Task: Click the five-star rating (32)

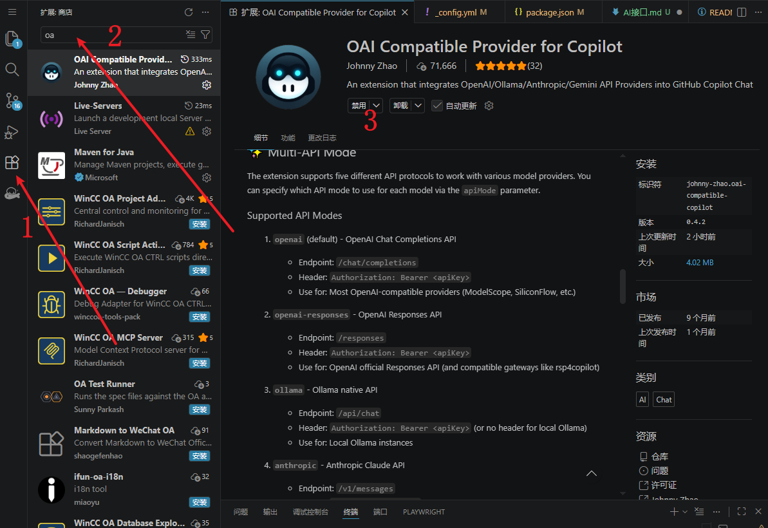Action: (509, 66)
